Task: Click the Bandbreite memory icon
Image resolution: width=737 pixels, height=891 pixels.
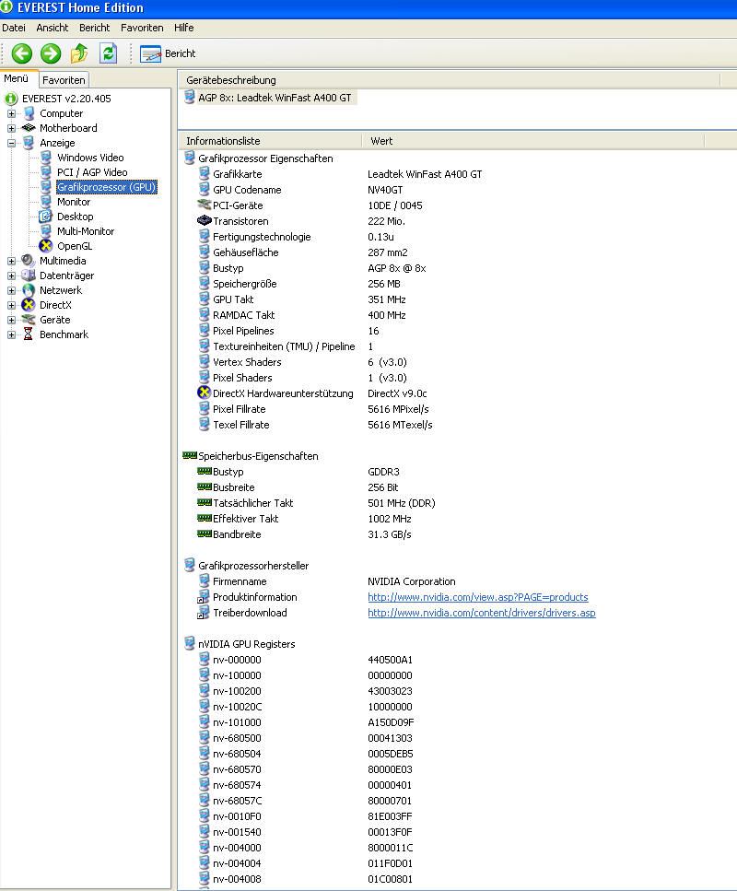Action: (x=204, y=533)
